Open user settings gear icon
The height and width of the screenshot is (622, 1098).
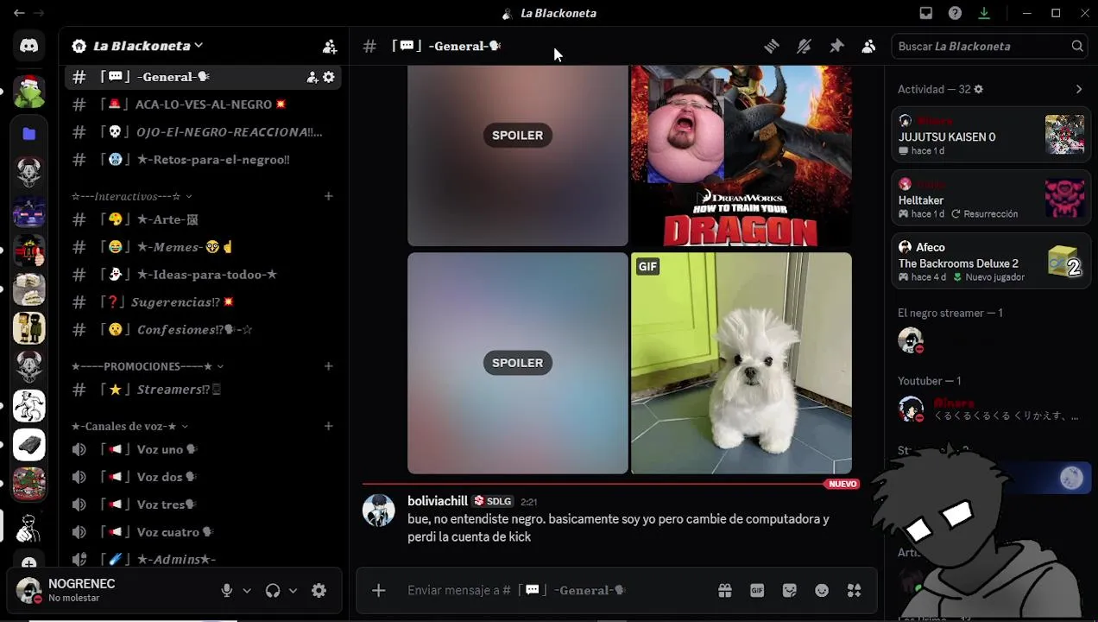coord(319,591)
